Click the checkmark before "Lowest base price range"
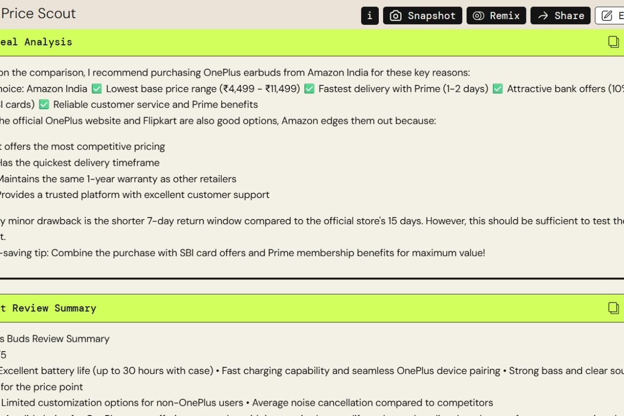 click(97, 89)
